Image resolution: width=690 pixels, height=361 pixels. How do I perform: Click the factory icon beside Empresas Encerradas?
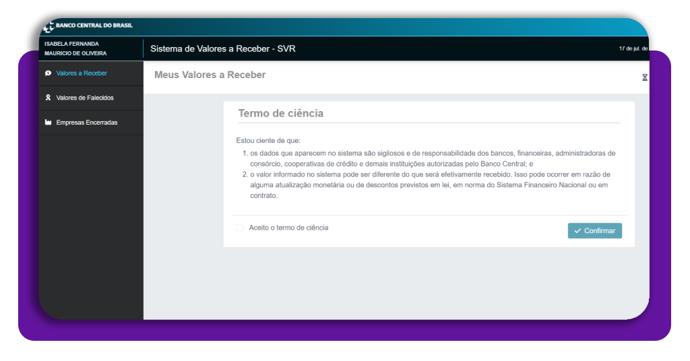pyautogui.click(x=48, y=122)
